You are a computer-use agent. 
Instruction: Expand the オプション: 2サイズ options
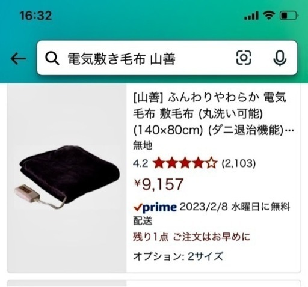tap(178, 256)
